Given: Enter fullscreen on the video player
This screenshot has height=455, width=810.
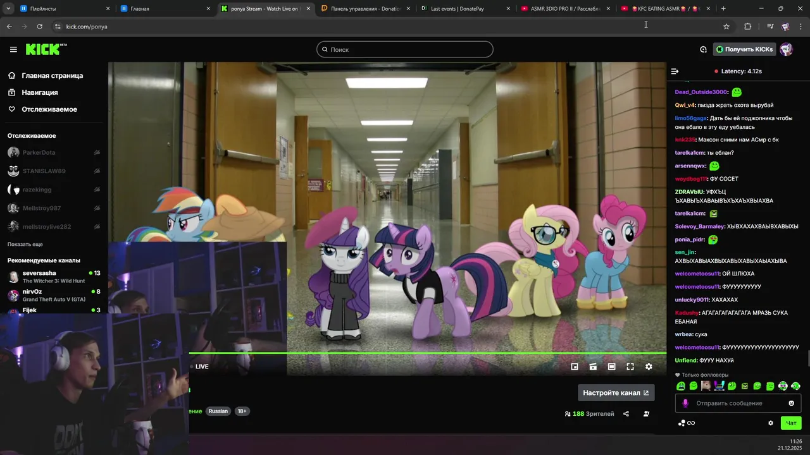Looking at the screenshot, I should coord(630,367).
